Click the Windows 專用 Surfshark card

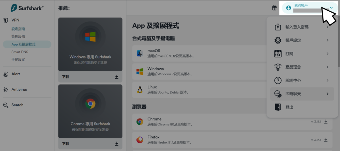click(x=90, y=44)
